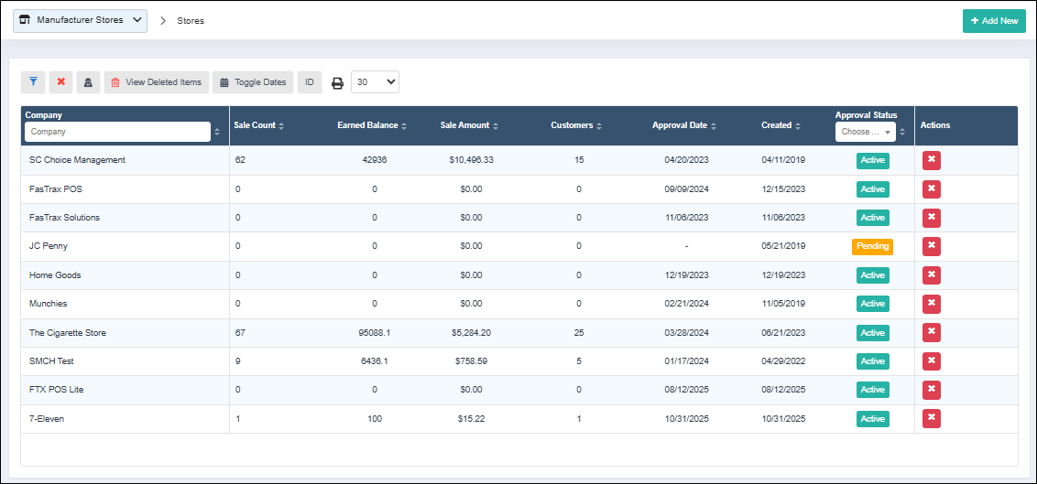Click the blue filter icon button
The width and height of the screenshot is (1037, 484).
[33, 82]
